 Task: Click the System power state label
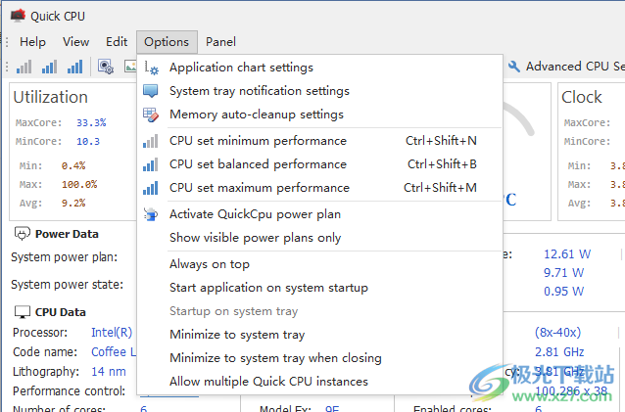point(67,285)
